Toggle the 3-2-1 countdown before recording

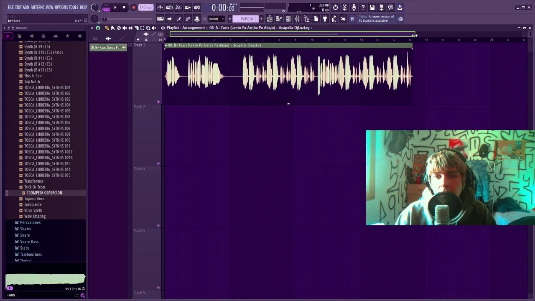pos(178,8)
